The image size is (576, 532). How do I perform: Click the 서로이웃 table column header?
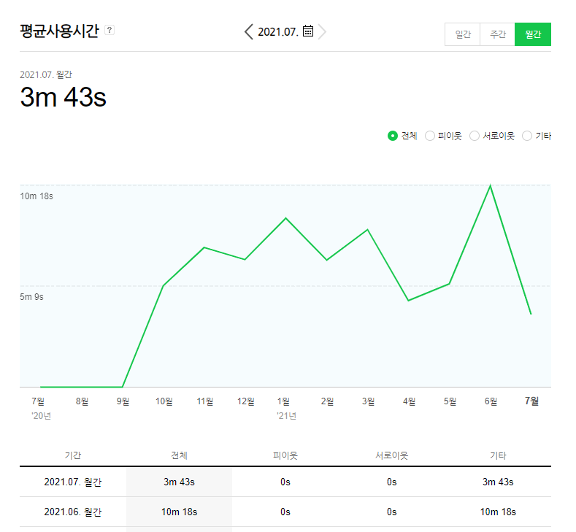[391, 455]
